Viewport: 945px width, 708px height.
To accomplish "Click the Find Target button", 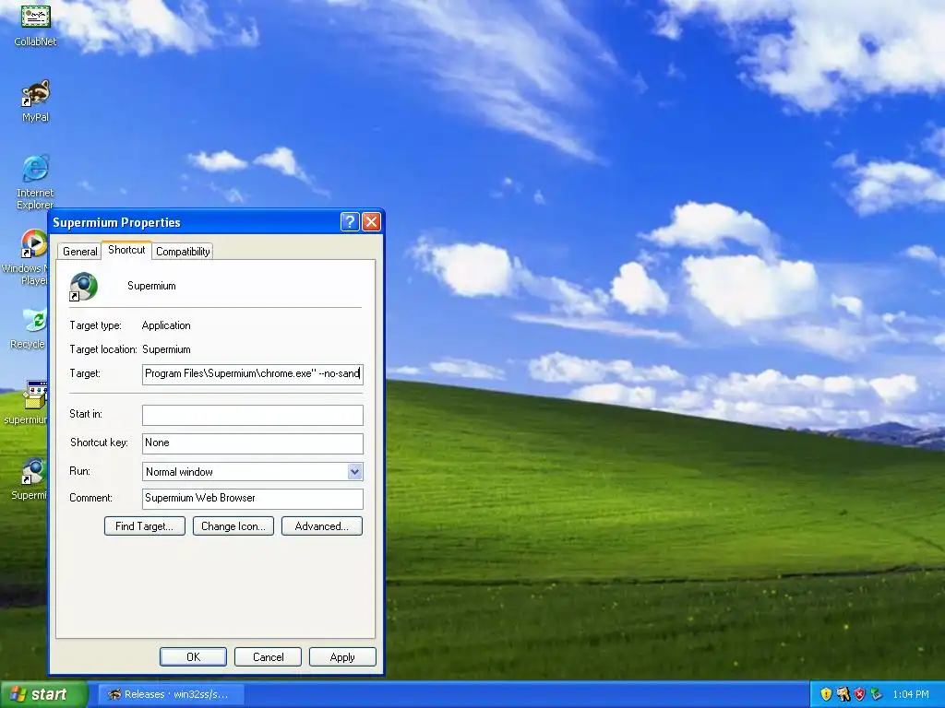I will tap(145, 526).
